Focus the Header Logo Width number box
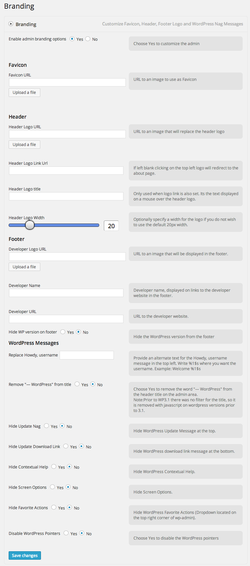This screenshot has height=566, width=250. point(111,226)
